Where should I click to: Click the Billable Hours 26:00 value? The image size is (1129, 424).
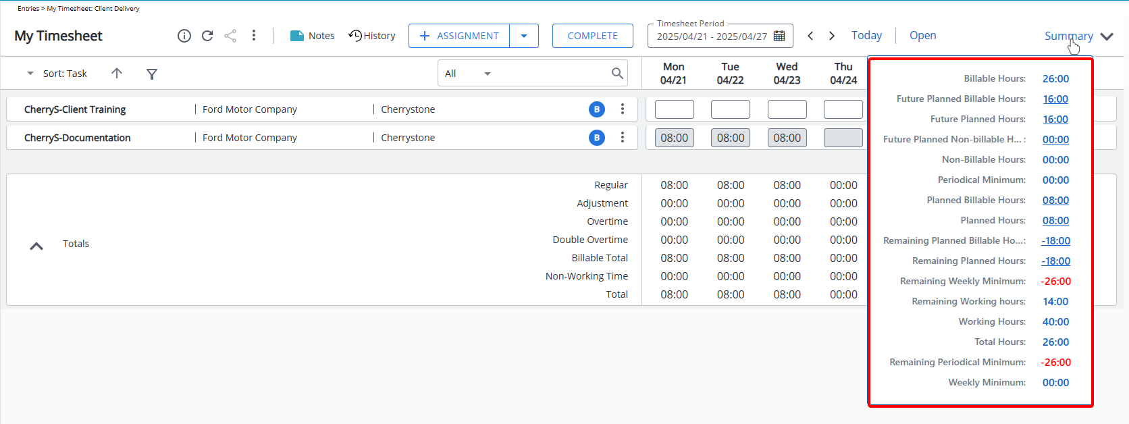point(1055,78)
